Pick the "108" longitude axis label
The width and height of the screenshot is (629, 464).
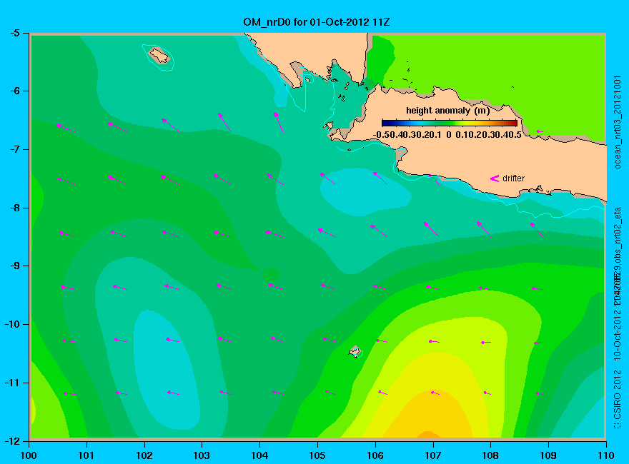tap(490, 455)
